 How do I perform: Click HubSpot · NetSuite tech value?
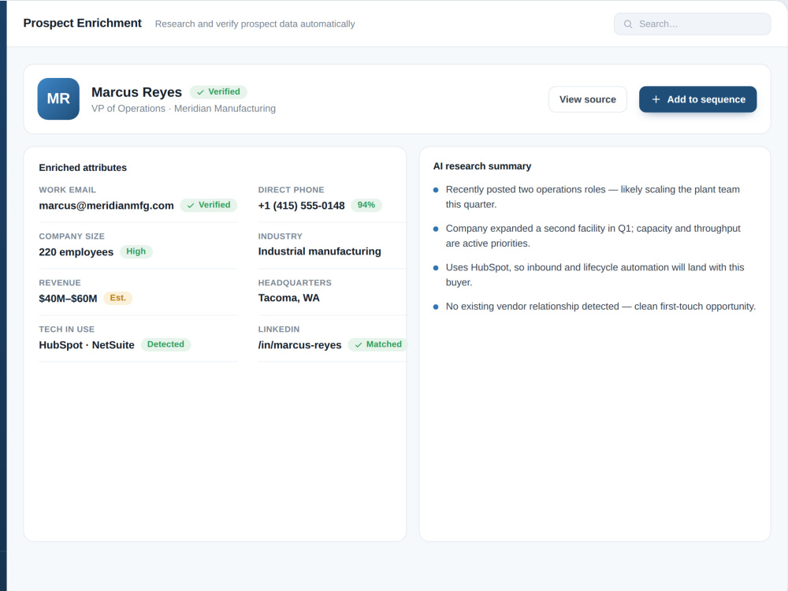tap(87, 345)
